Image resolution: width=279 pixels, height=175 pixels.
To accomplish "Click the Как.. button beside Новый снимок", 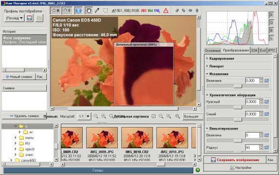I will (x=41, y=77).
